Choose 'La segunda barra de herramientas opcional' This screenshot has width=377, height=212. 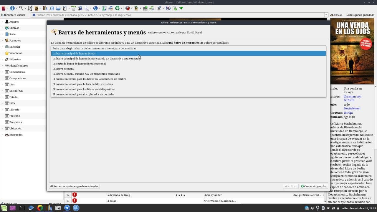click(x=188, y=64)
